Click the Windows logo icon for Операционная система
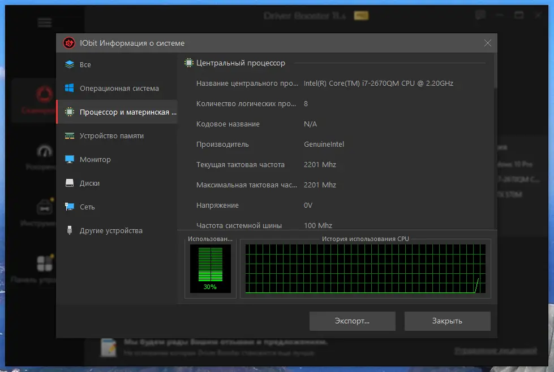 click(70, 88)
